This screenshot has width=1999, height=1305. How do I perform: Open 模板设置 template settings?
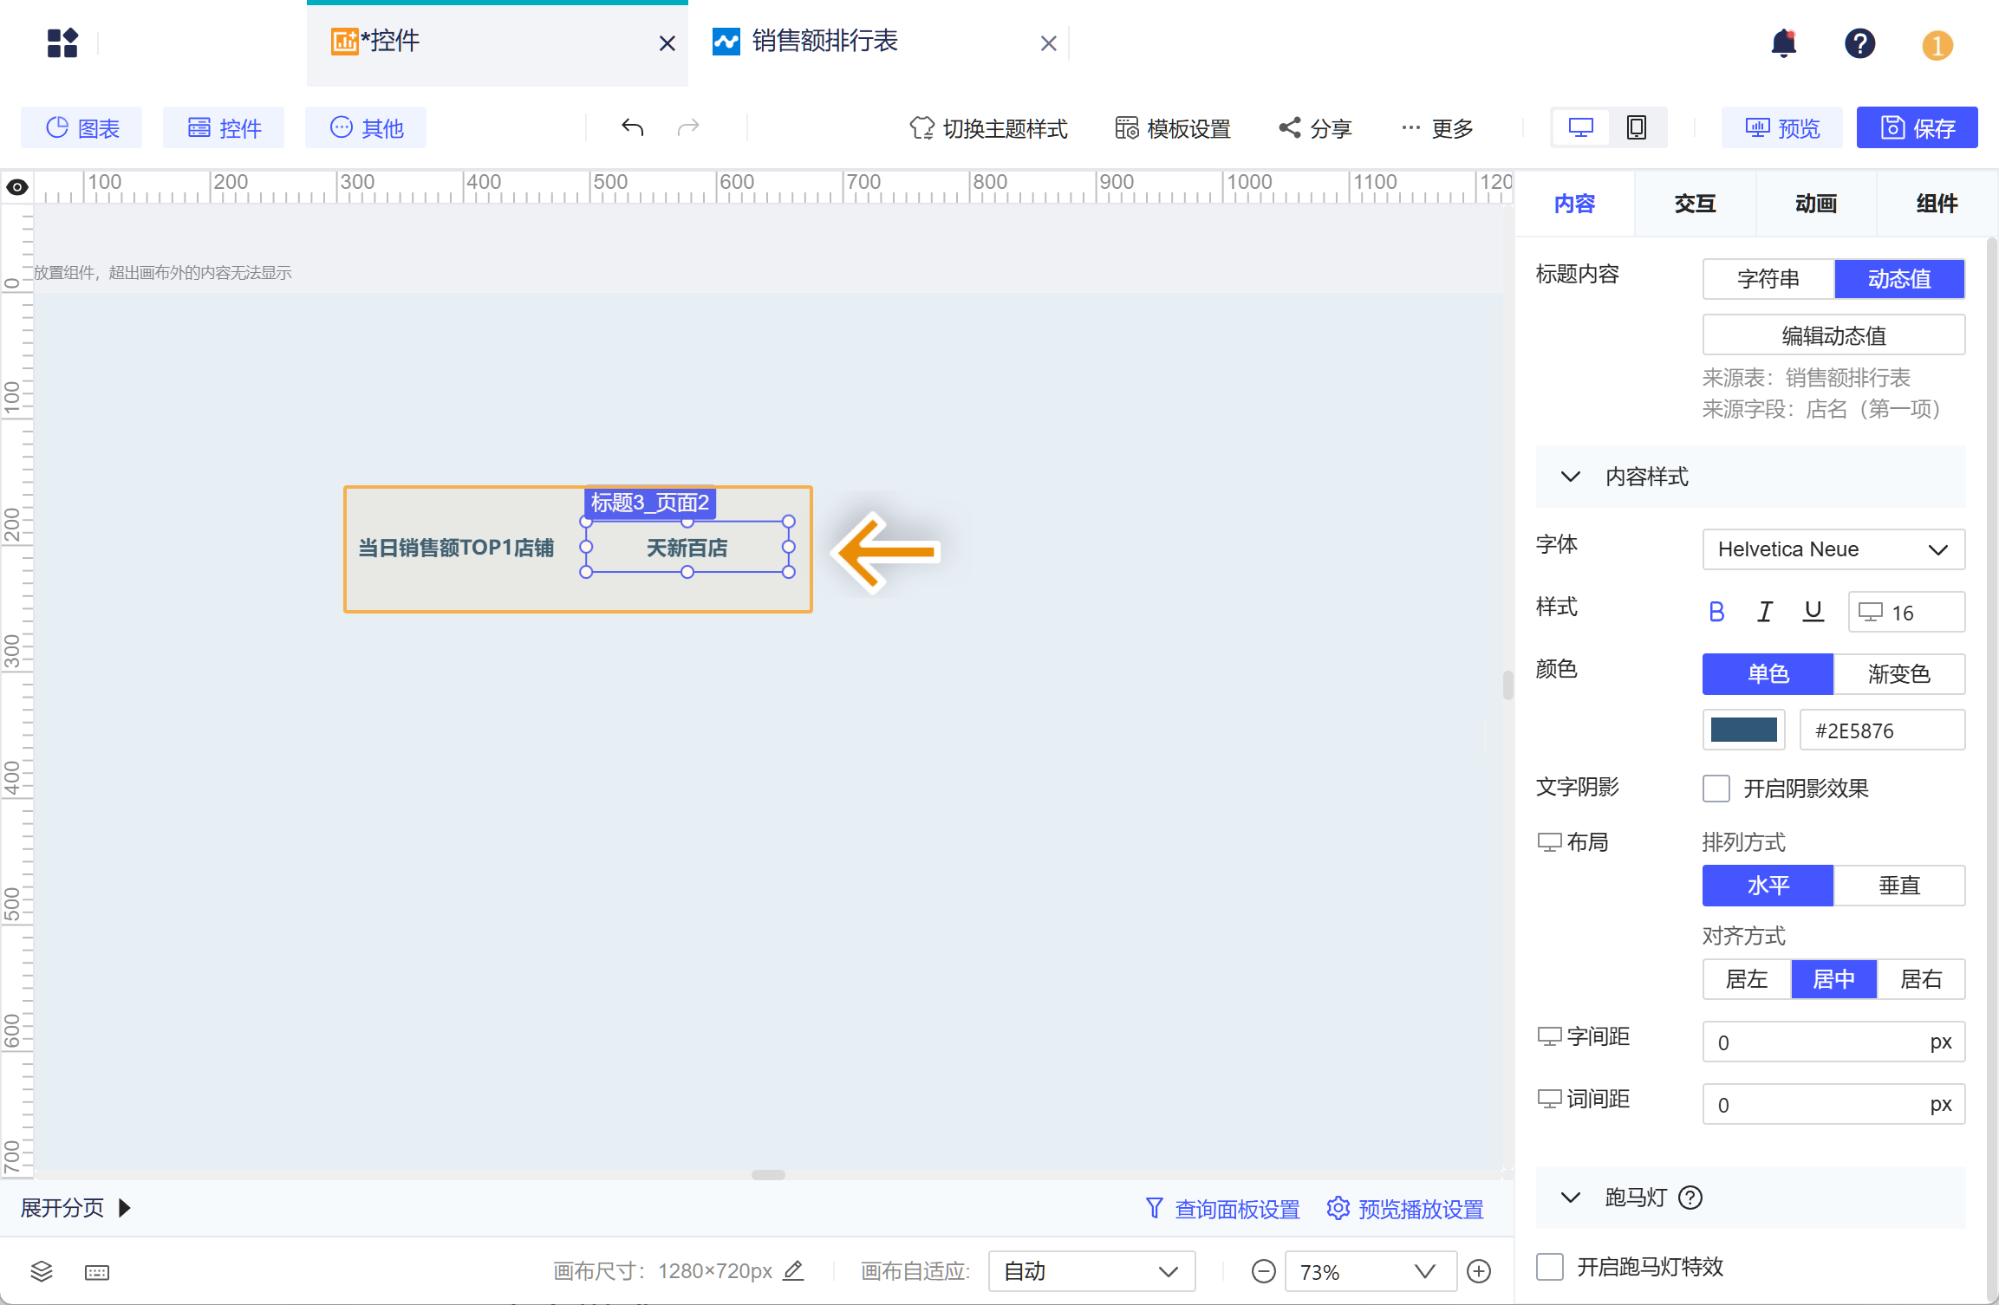pyautogui.click(x=1170, y=127)
